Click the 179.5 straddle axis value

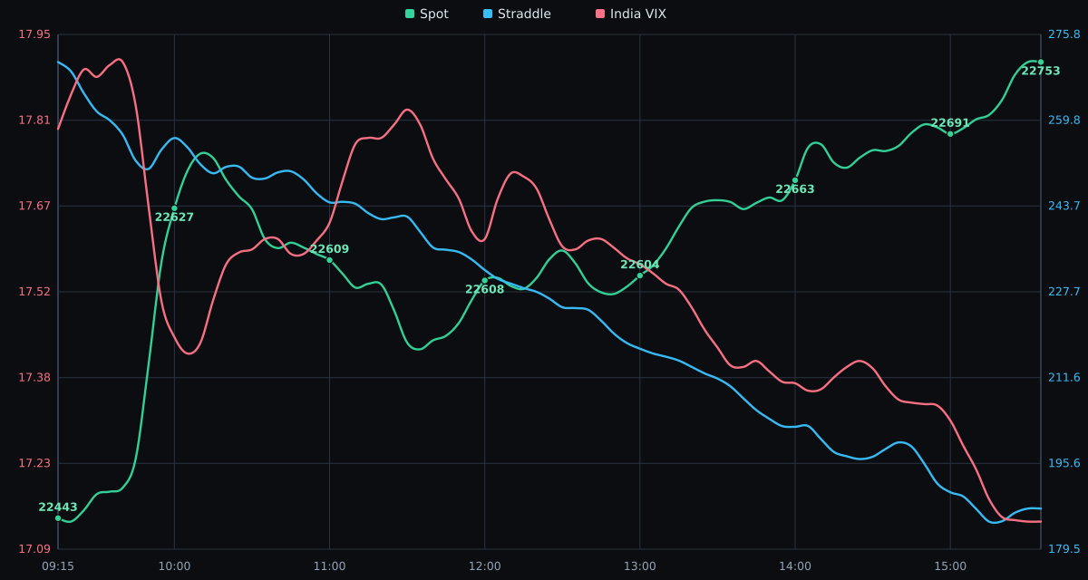[x=1064, y=549]
